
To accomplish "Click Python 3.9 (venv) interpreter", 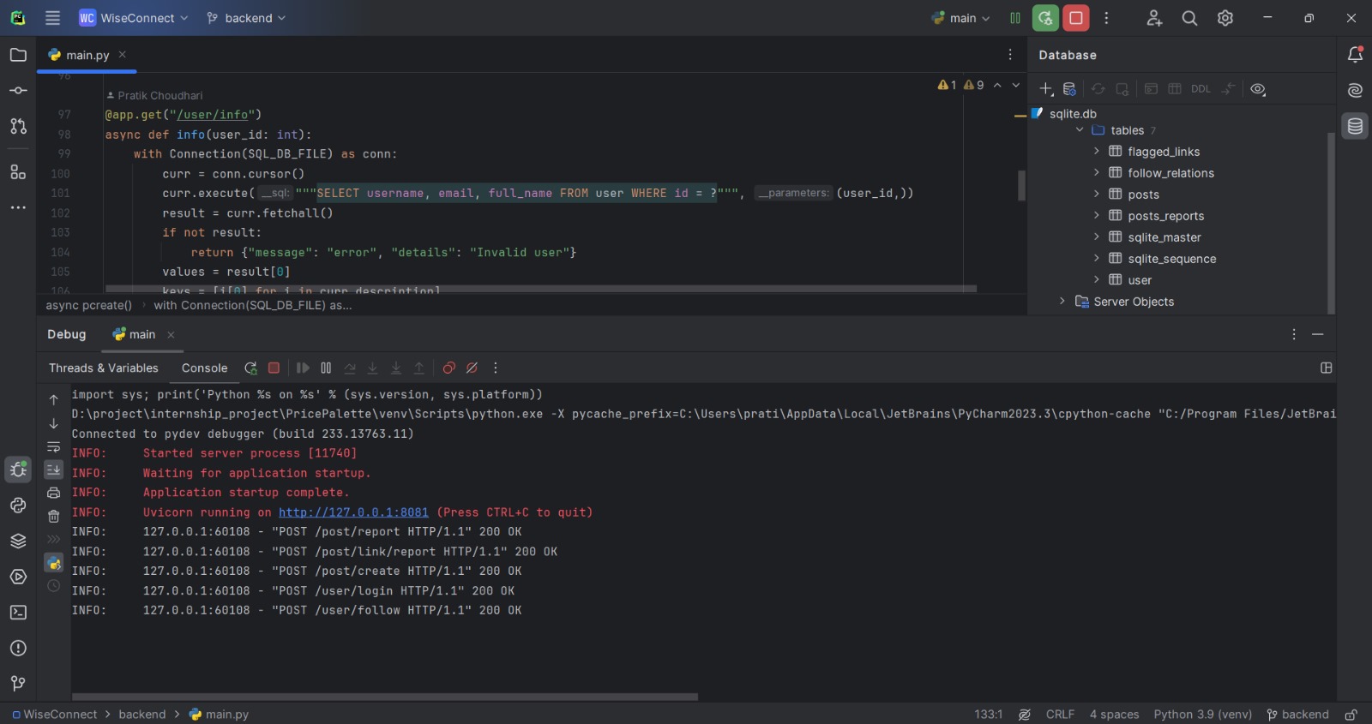I will (x=1202, y=714).
